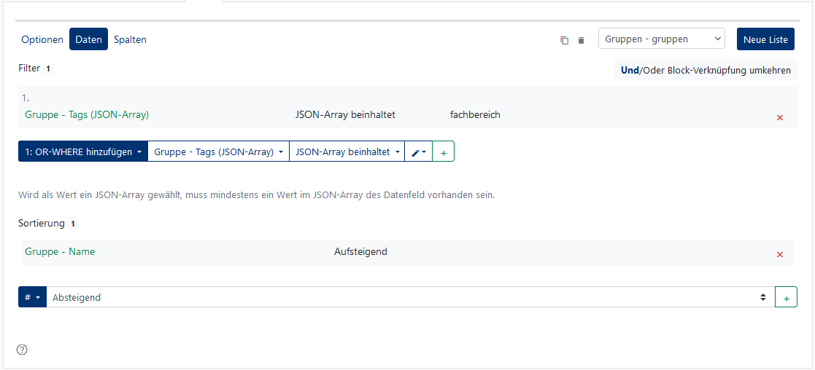Image resolution: width=815 pixels, height=370 pixels.
Task: Click the fachbereich filter value
Action: coord(475,114)
